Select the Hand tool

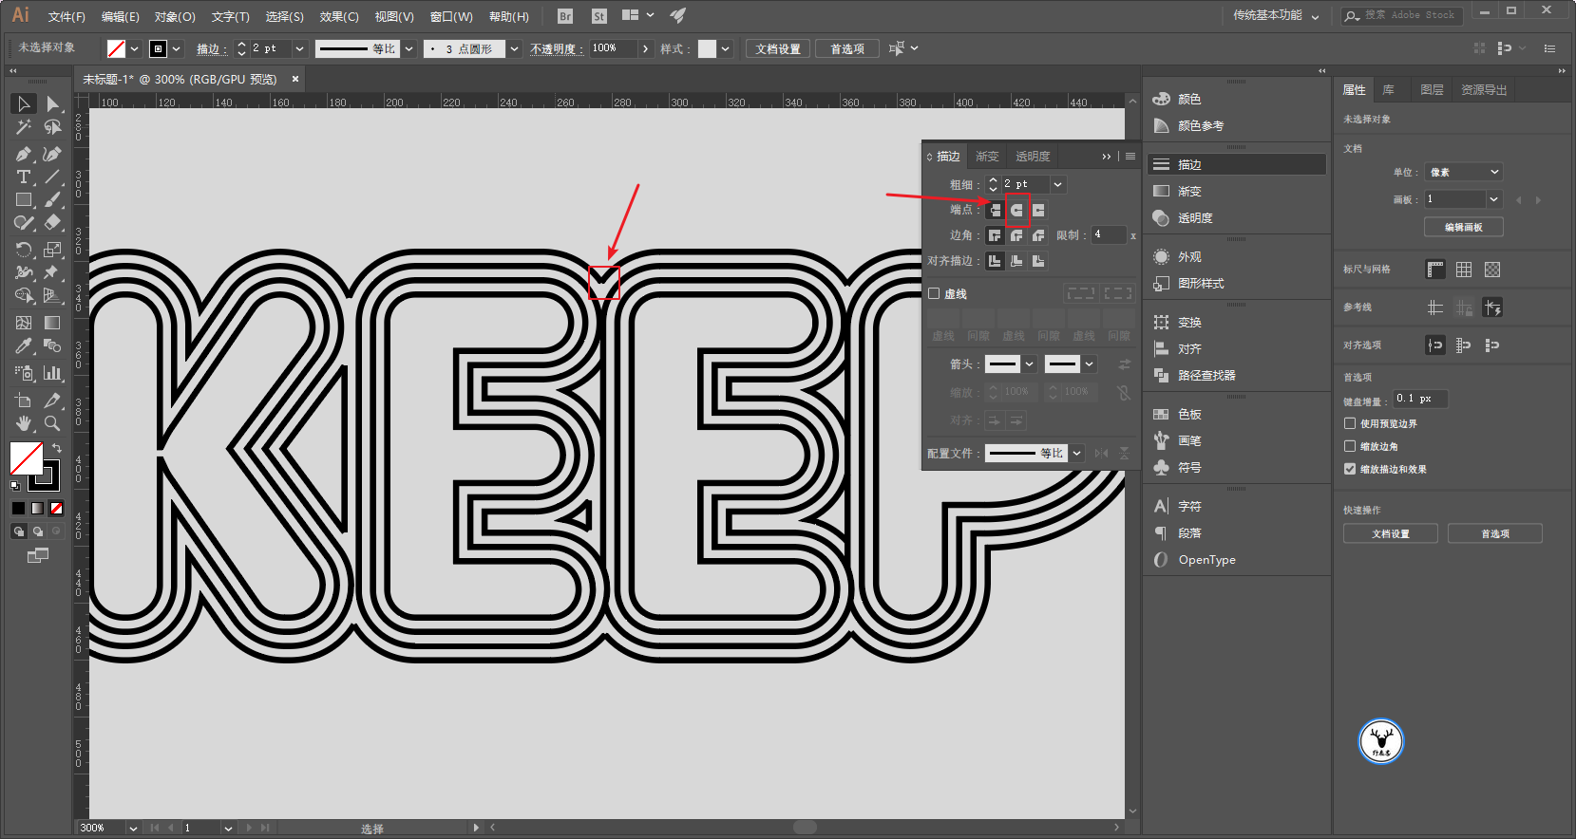24,423
